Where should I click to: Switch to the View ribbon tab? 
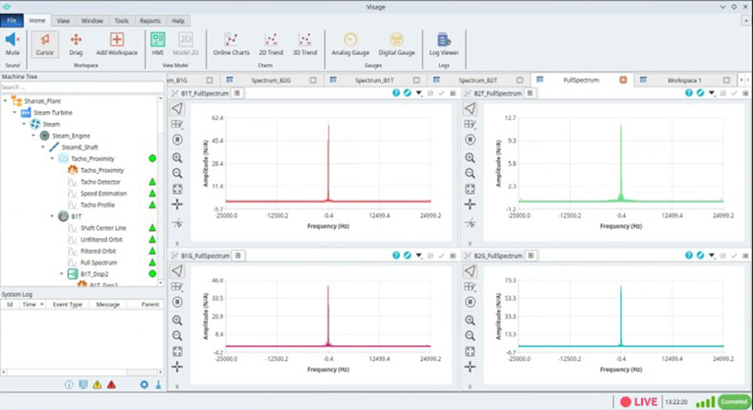(x=63, y=21)
